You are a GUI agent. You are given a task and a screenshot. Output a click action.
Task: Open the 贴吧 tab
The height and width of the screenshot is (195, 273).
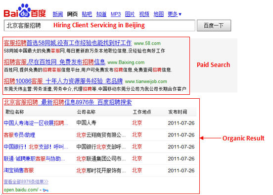coord(87,14)
